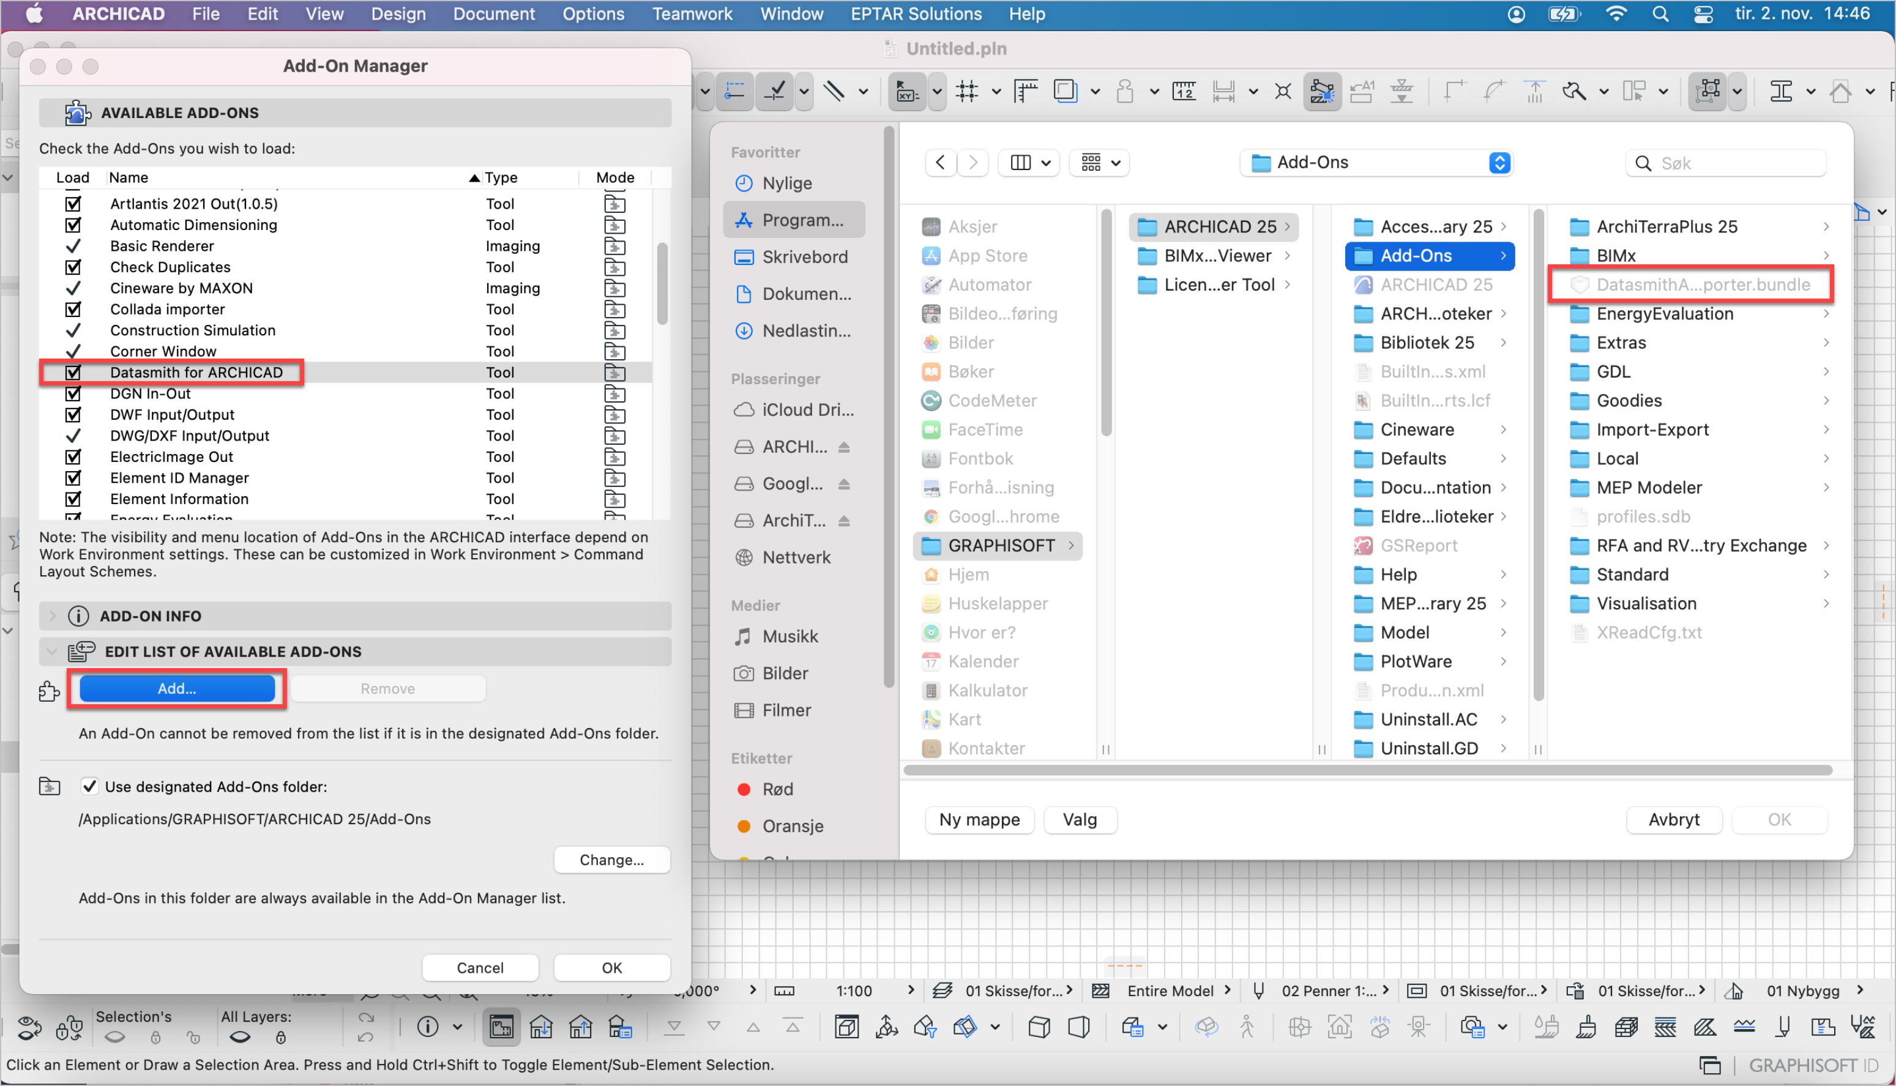The width and height of the screenshot is (1896, 1086).
Task: Click the Change... folder button
Action: 611,859
